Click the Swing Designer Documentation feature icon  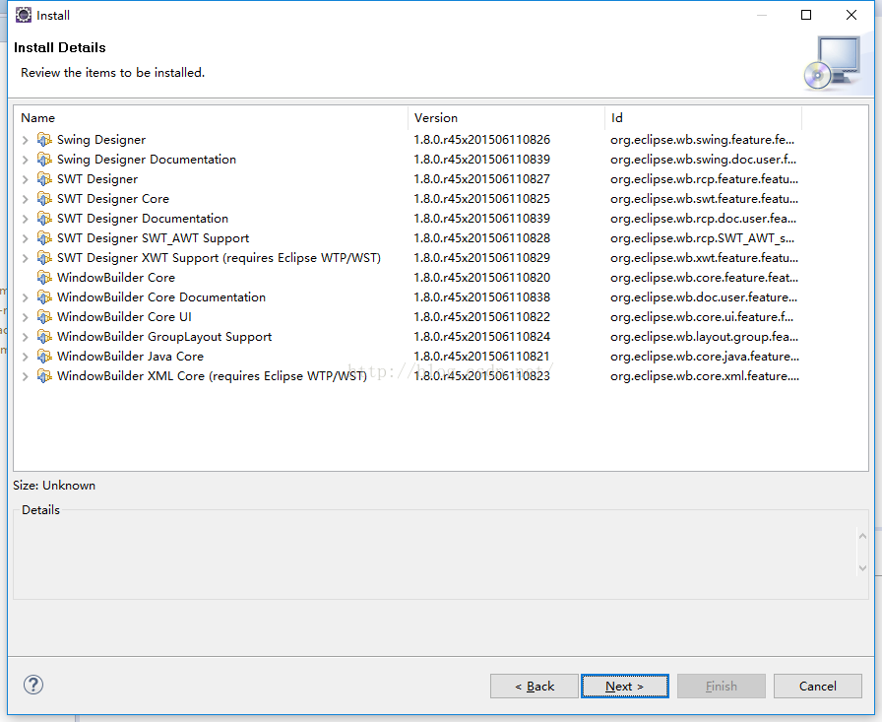44,159
